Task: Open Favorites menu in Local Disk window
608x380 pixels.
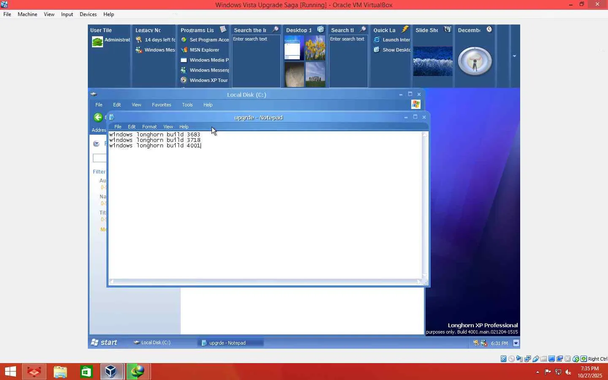Action: click(x=162, y=105)
